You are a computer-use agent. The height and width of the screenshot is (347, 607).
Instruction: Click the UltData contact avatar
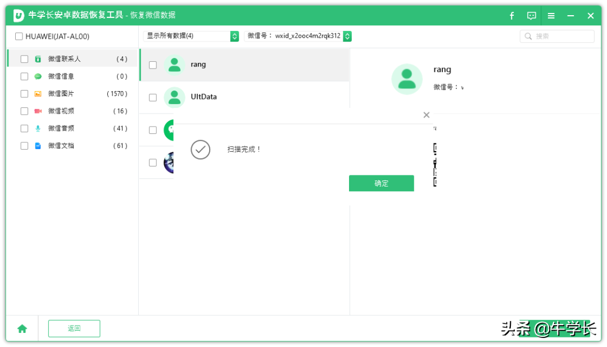pyautogui.click(x=174, y=97)
